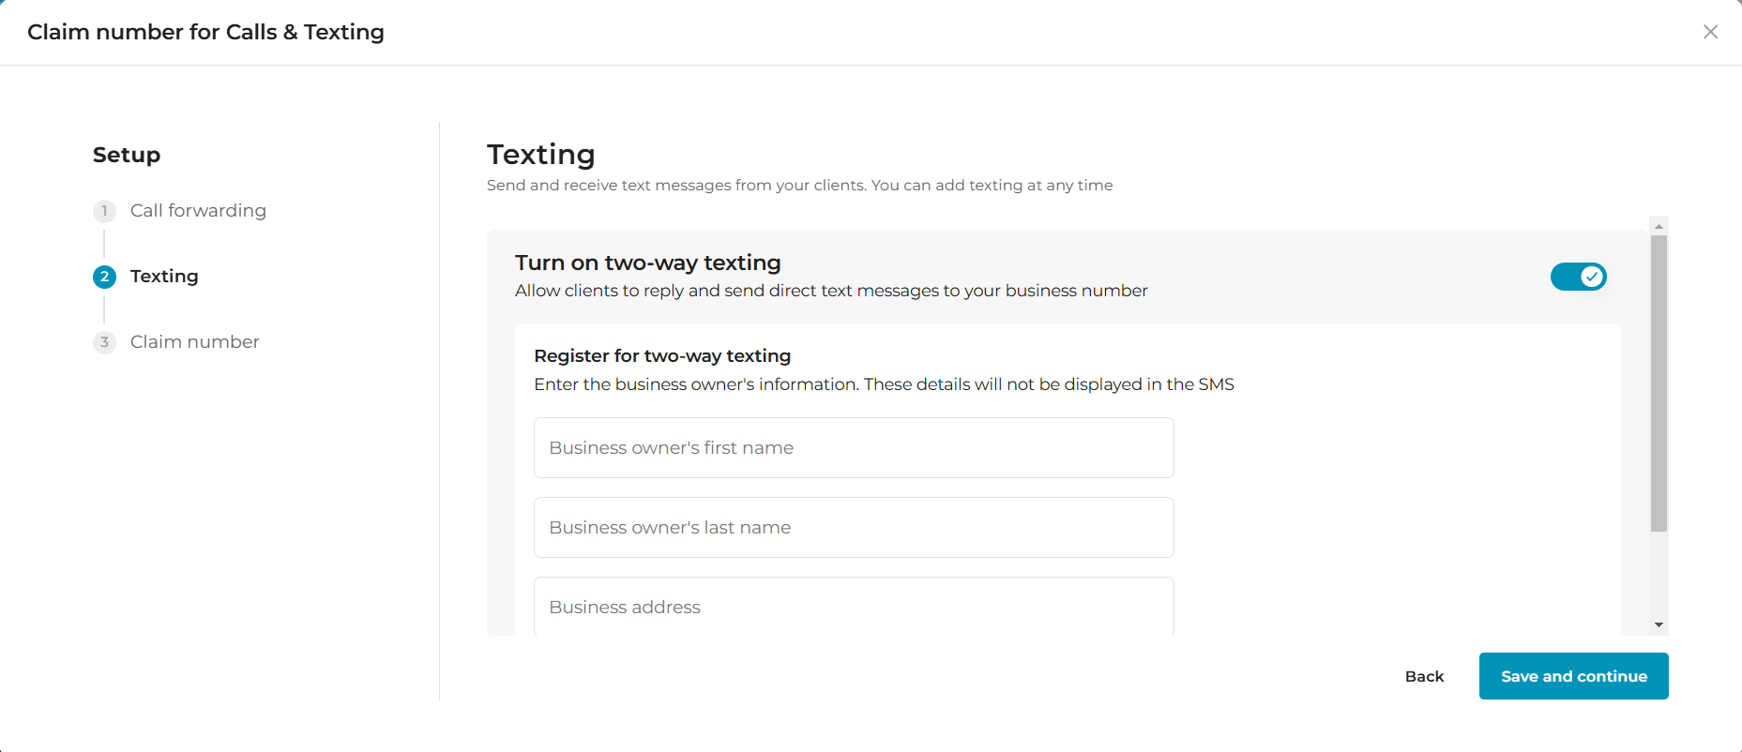
Task: Go back to the Call forwarding step
Action: pyautogui.click(x=198, y=211)
